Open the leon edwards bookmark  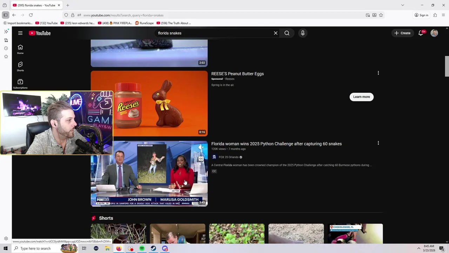click(78, 23)
